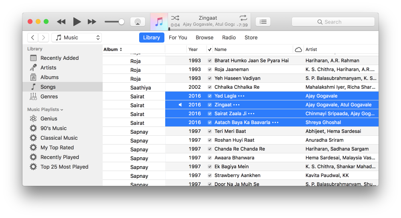Select Songs in the sidebar
The height and width of the screenshot is (218, 401).
click(63, 87)
